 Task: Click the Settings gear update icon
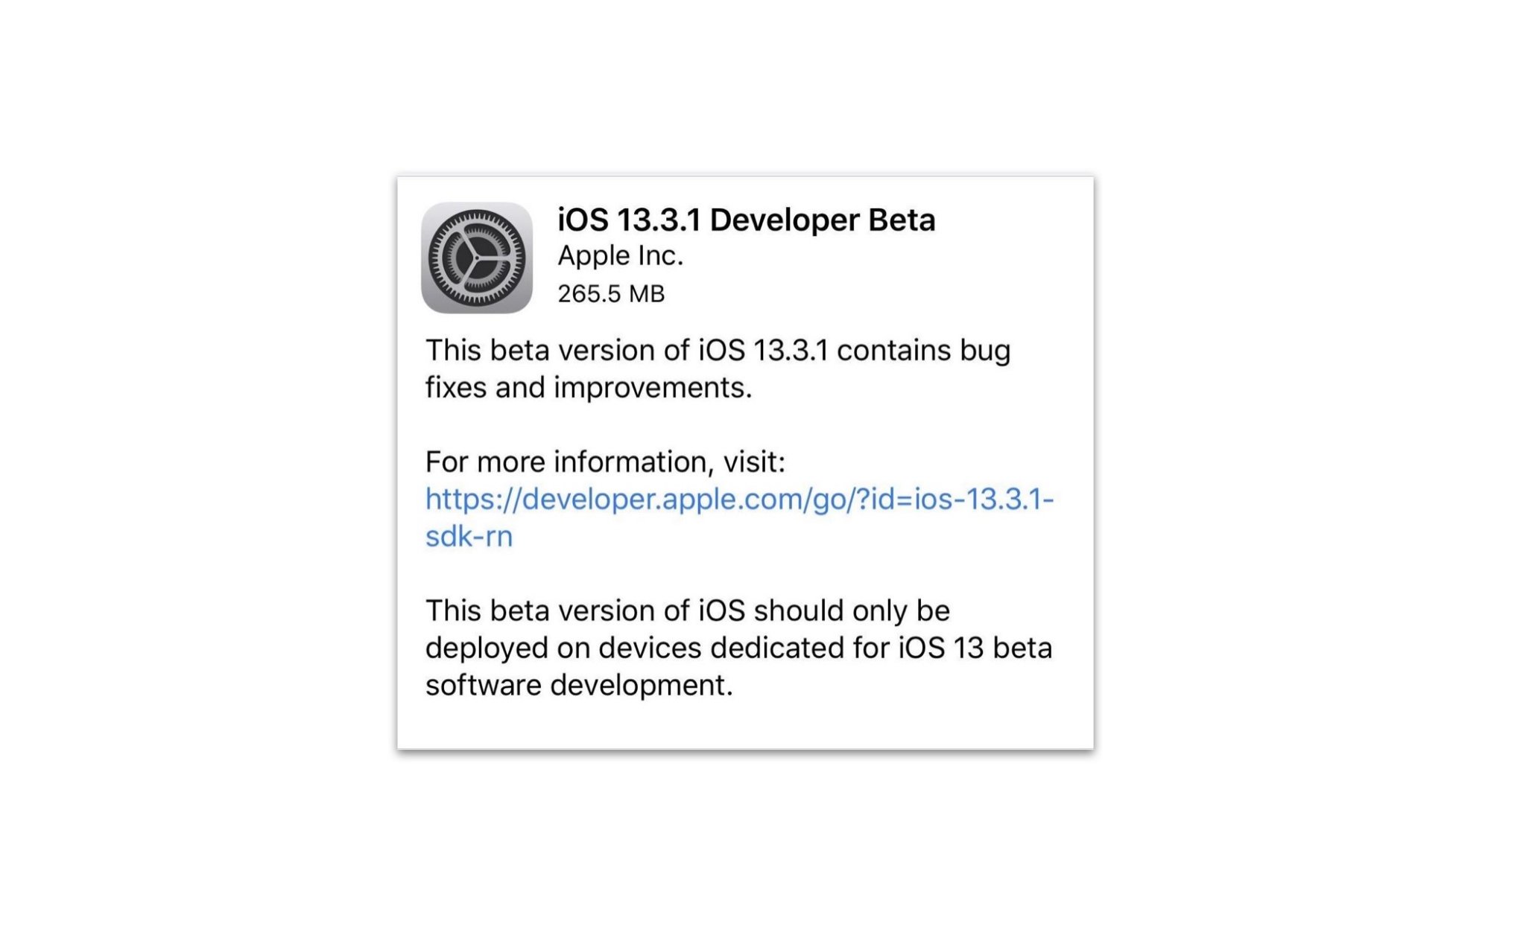coord(477,258)
